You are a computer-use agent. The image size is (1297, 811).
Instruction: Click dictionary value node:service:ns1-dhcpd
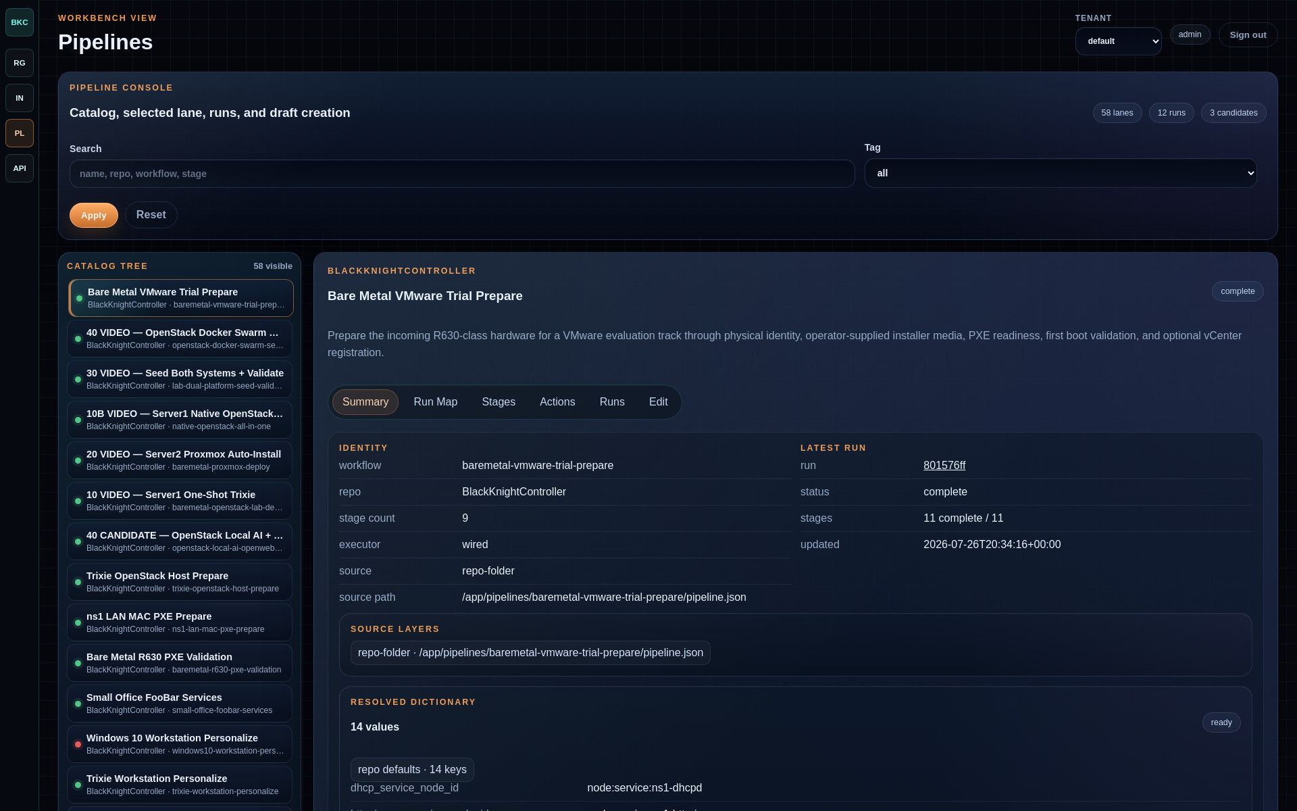pos(644,788)
